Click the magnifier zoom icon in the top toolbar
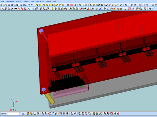This screenshot has height=117, width=157. click(x=135, y=5)
